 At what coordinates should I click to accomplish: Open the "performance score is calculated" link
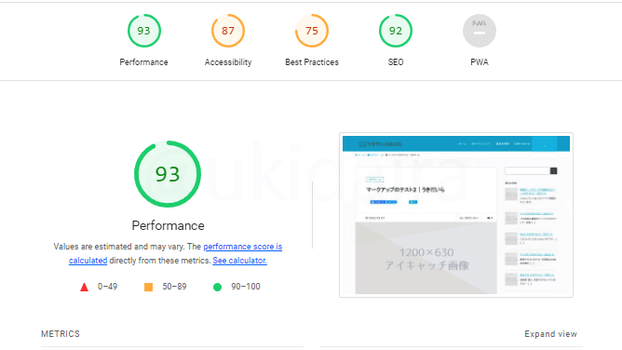(175, 253)
